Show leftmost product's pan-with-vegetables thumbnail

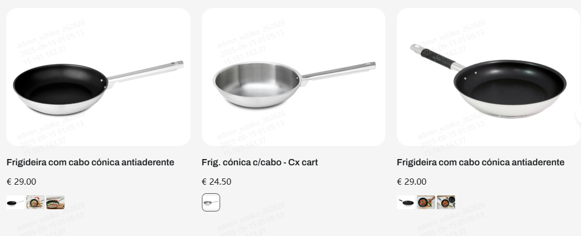35,202
